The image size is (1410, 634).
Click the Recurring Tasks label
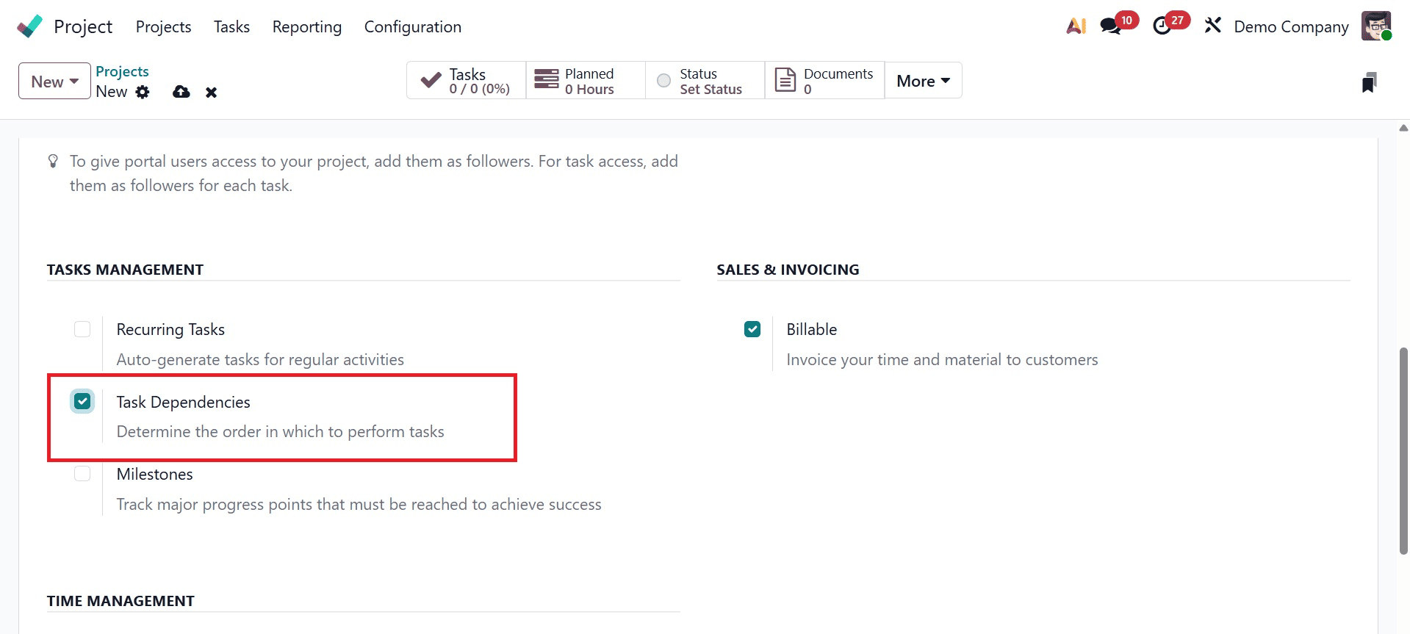click(170, 330)
